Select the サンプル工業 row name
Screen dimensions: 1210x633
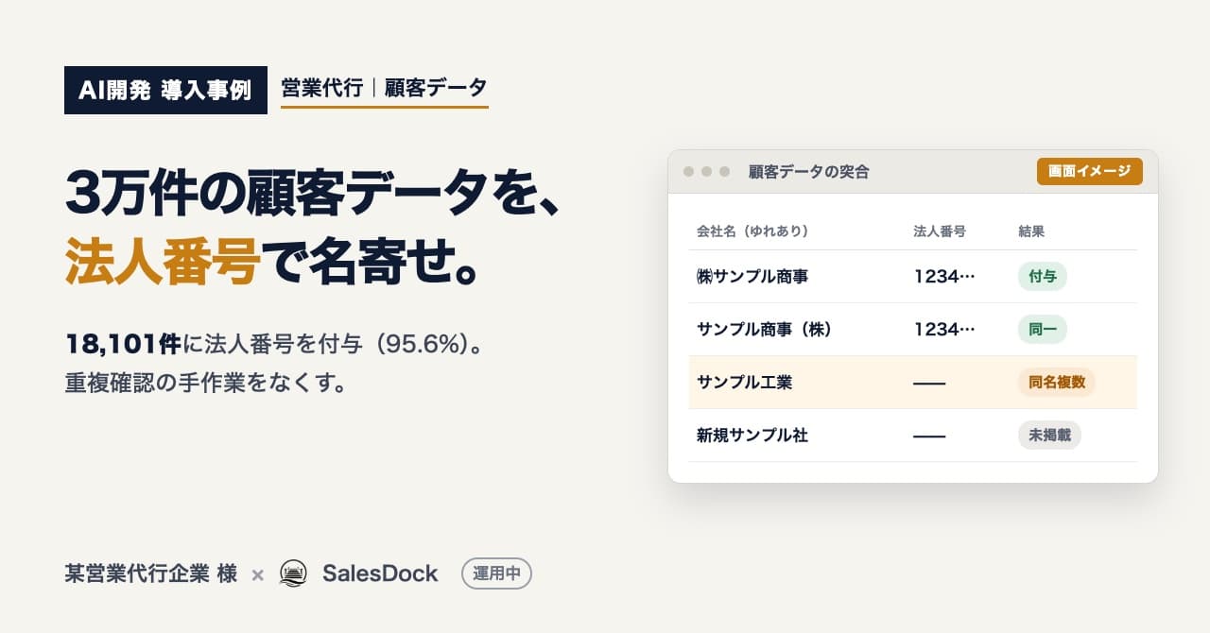click(744, 383)
